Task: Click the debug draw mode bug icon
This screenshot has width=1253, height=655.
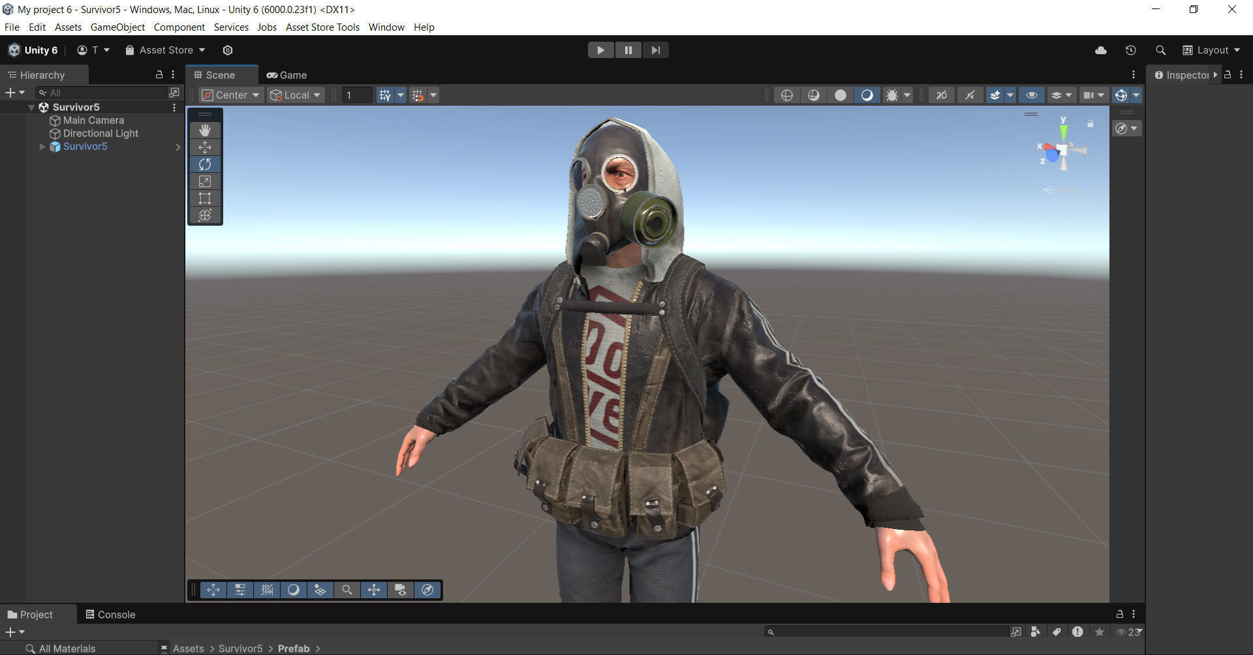Action: [891, 95]
